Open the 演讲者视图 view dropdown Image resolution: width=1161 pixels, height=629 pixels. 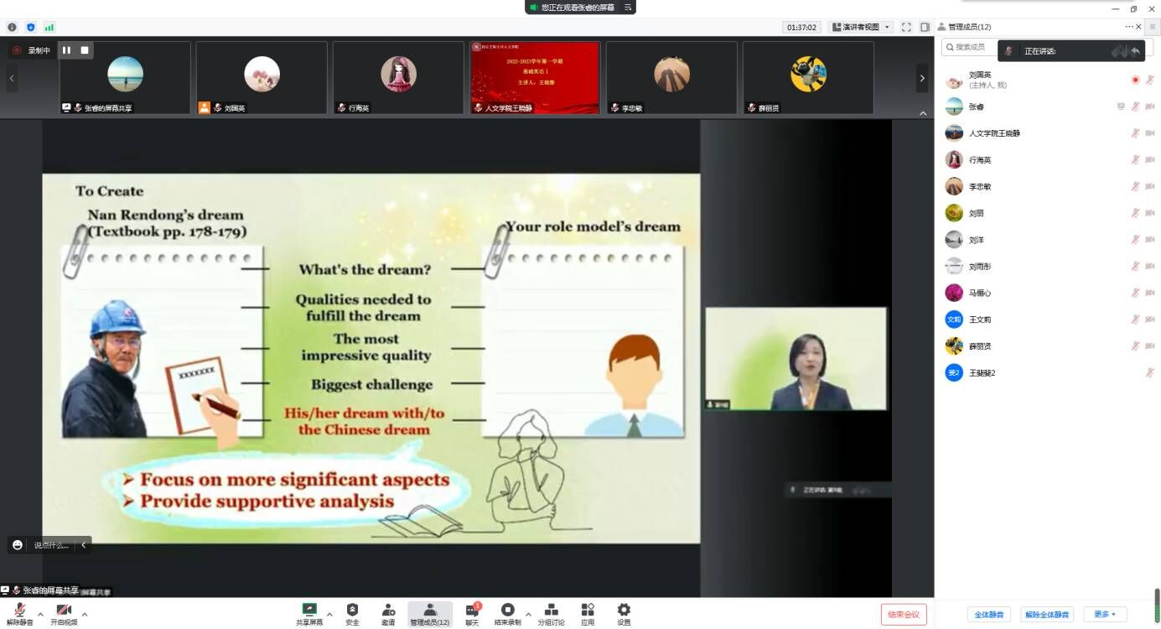pos(860,27)
